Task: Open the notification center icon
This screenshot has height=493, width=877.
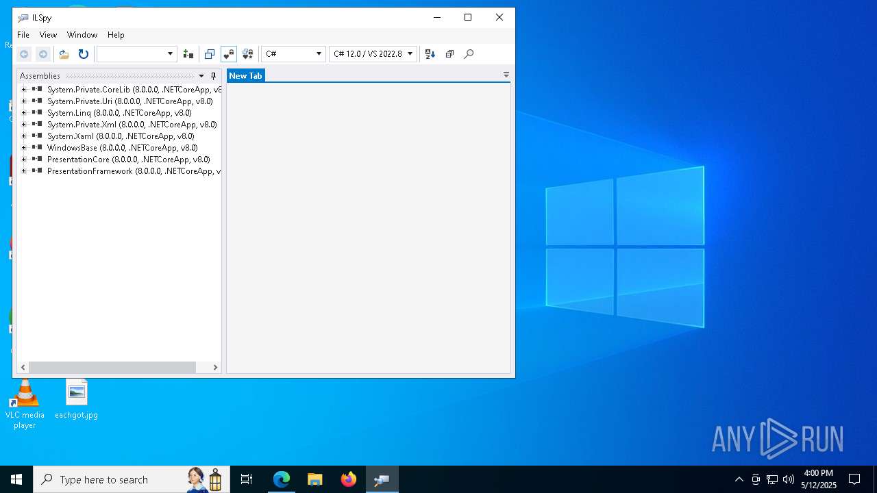Action: coord(854,479)
